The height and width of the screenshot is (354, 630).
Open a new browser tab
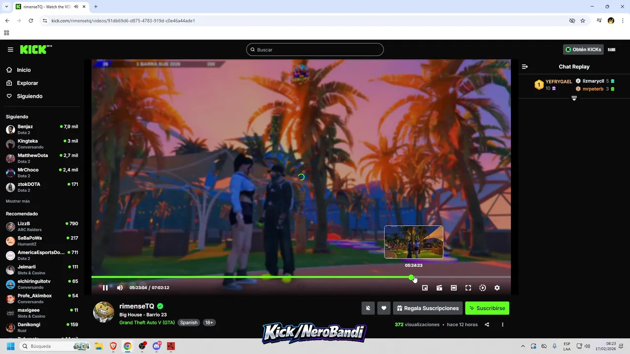(95, 6)
